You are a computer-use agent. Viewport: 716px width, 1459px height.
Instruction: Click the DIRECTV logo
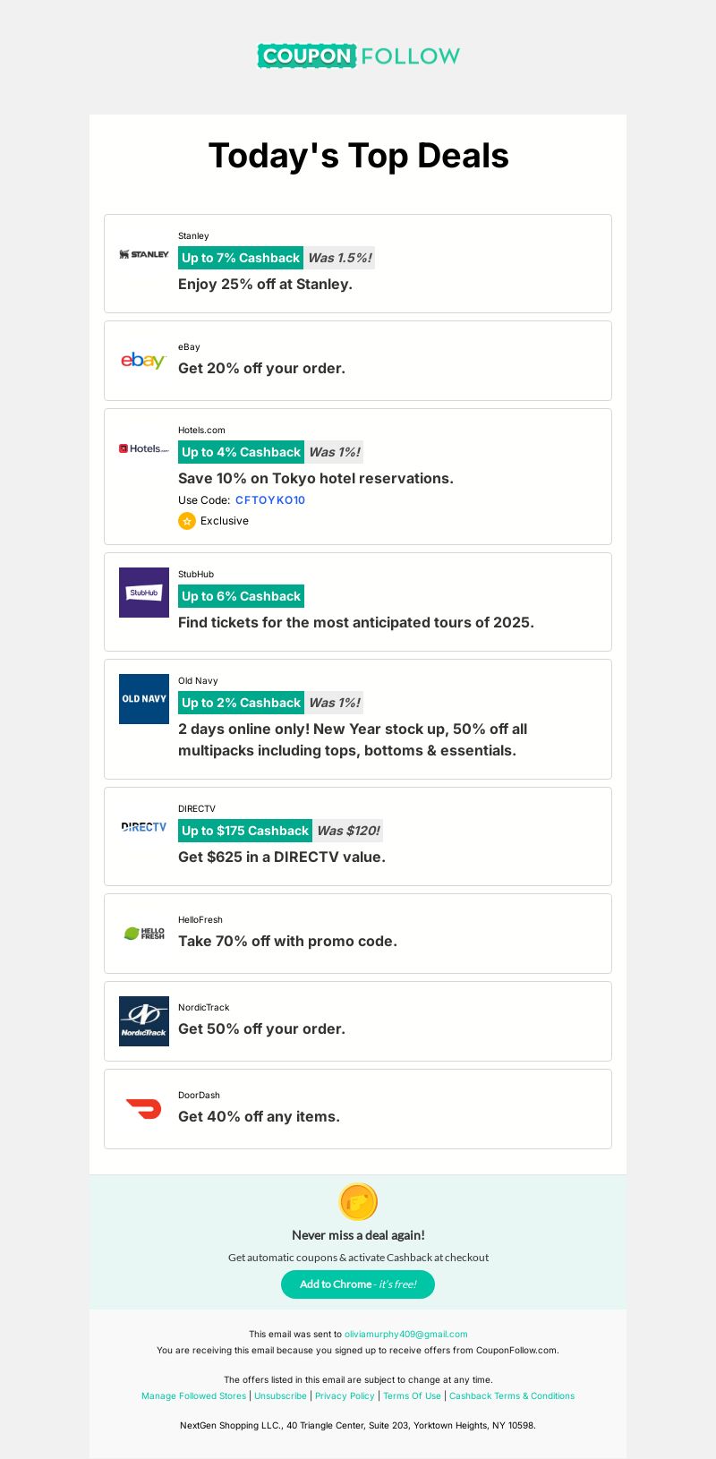(144, 827)
